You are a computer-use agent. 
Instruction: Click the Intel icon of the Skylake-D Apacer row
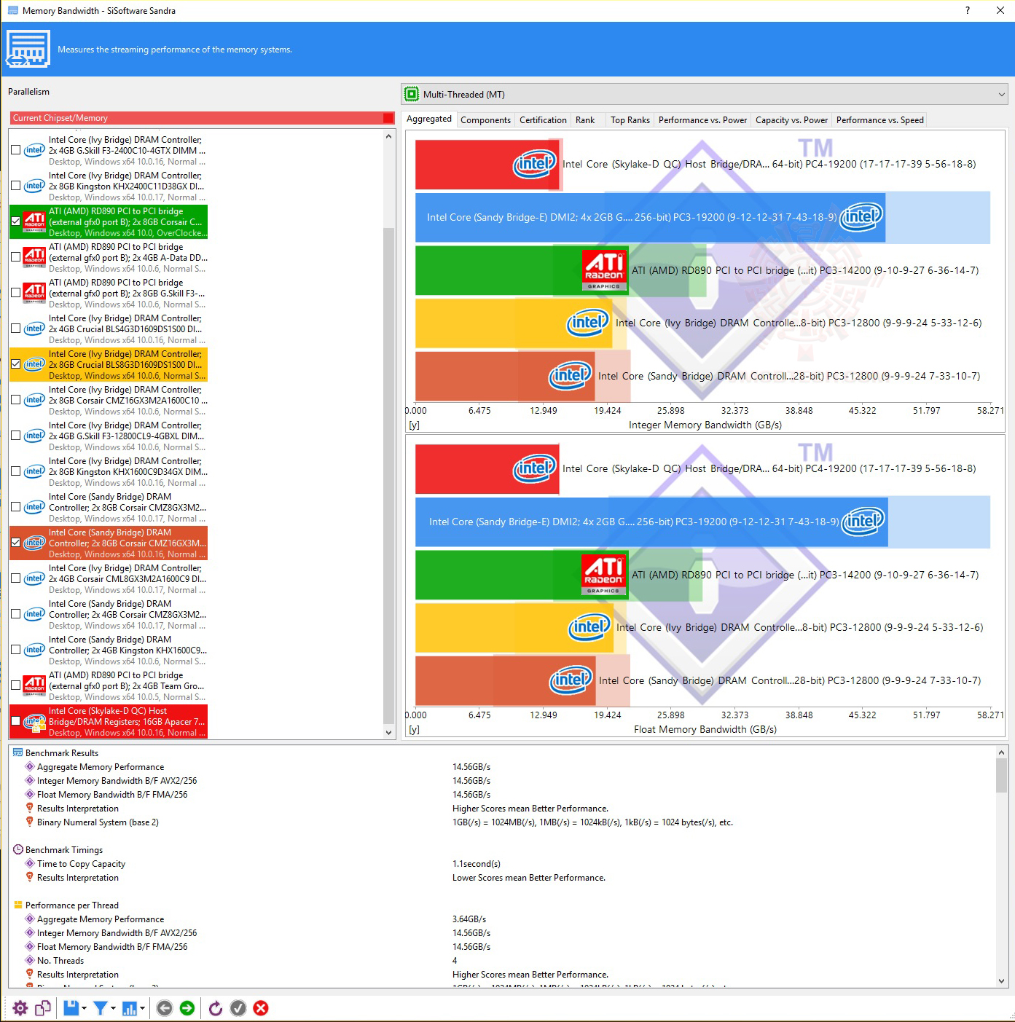[x=34, y=722]
